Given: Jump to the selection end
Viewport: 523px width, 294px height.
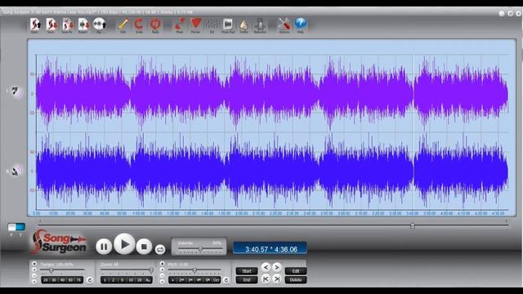Looking at the screenshot, I should point(277,279).
